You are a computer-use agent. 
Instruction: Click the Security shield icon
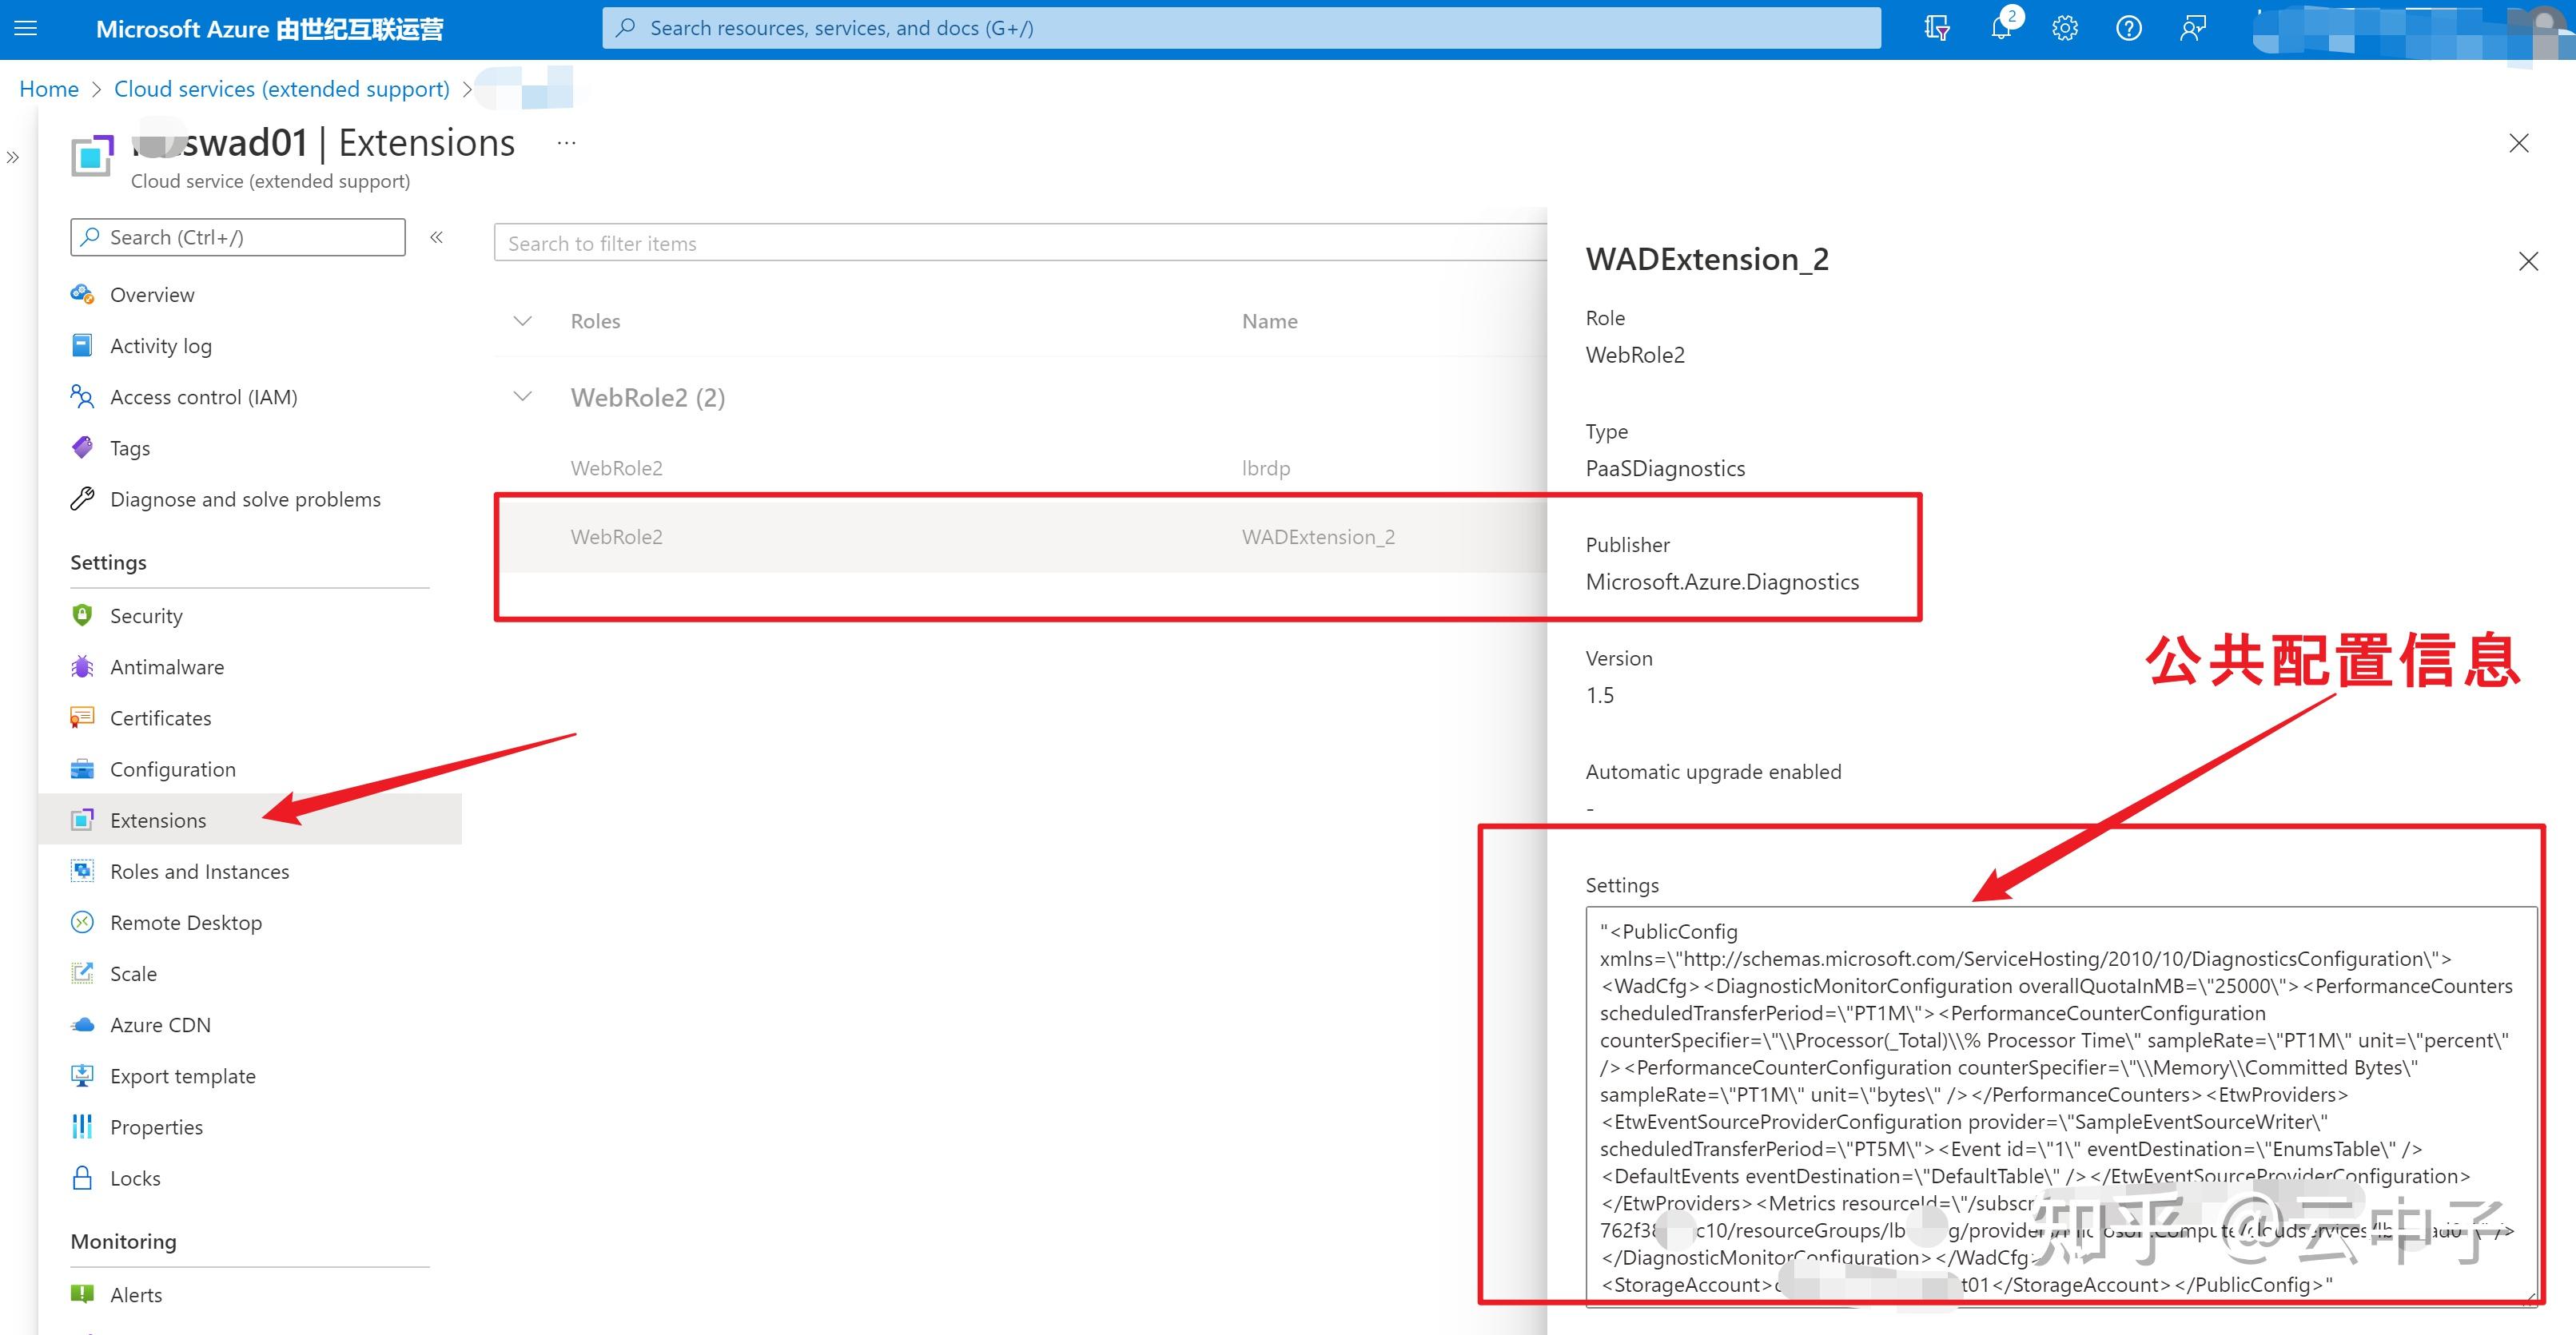click(82, 615)
